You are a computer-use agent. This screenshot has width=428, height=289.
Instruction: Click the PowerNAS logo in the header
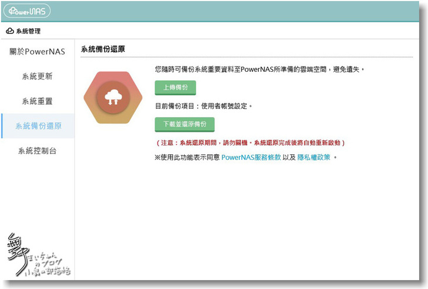tap(27, 11)
